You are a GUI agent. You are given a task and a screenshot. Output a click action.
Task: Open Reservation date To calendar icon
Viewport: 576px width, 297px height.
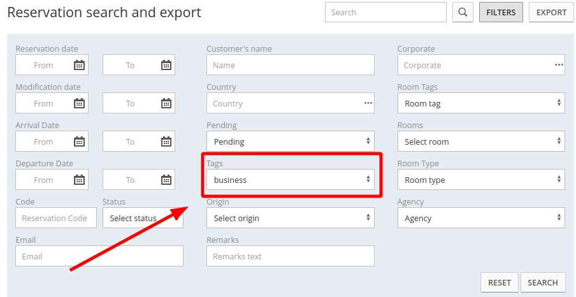pyautogui.click(x=166, y=65)
